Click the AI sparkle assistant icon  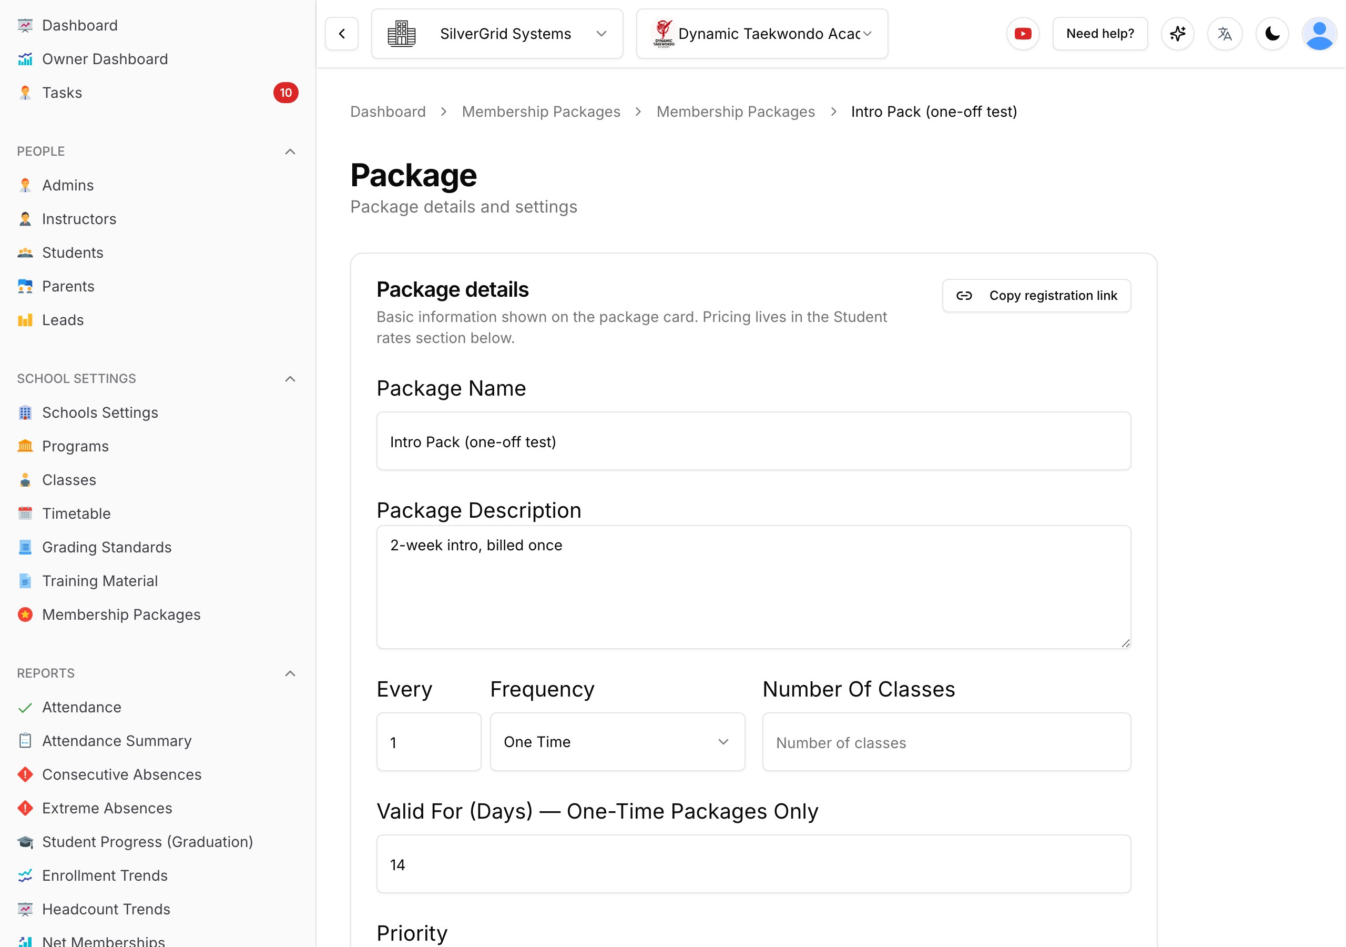click(1177, 34)
